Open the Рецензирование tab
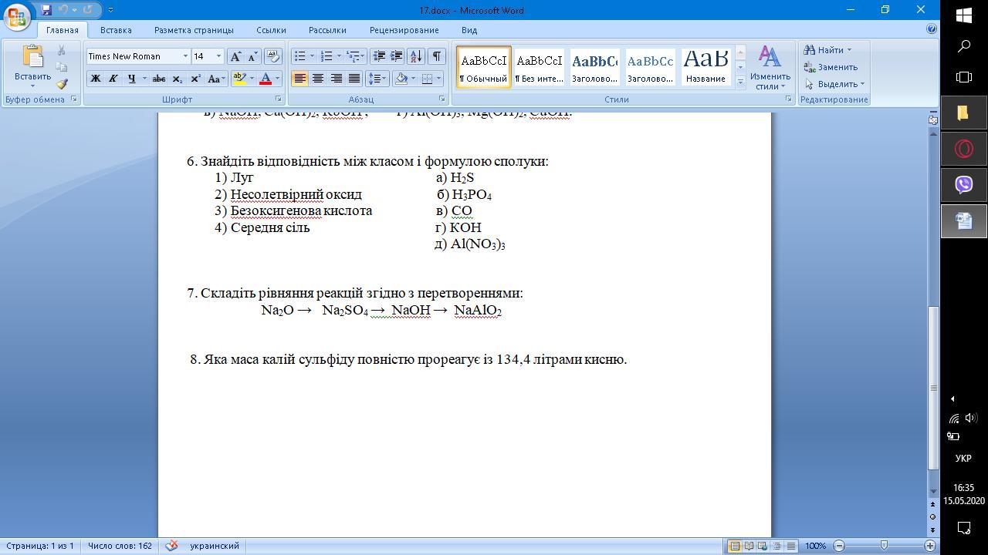This screenshot has height=555, width=988. click(404, 30)
